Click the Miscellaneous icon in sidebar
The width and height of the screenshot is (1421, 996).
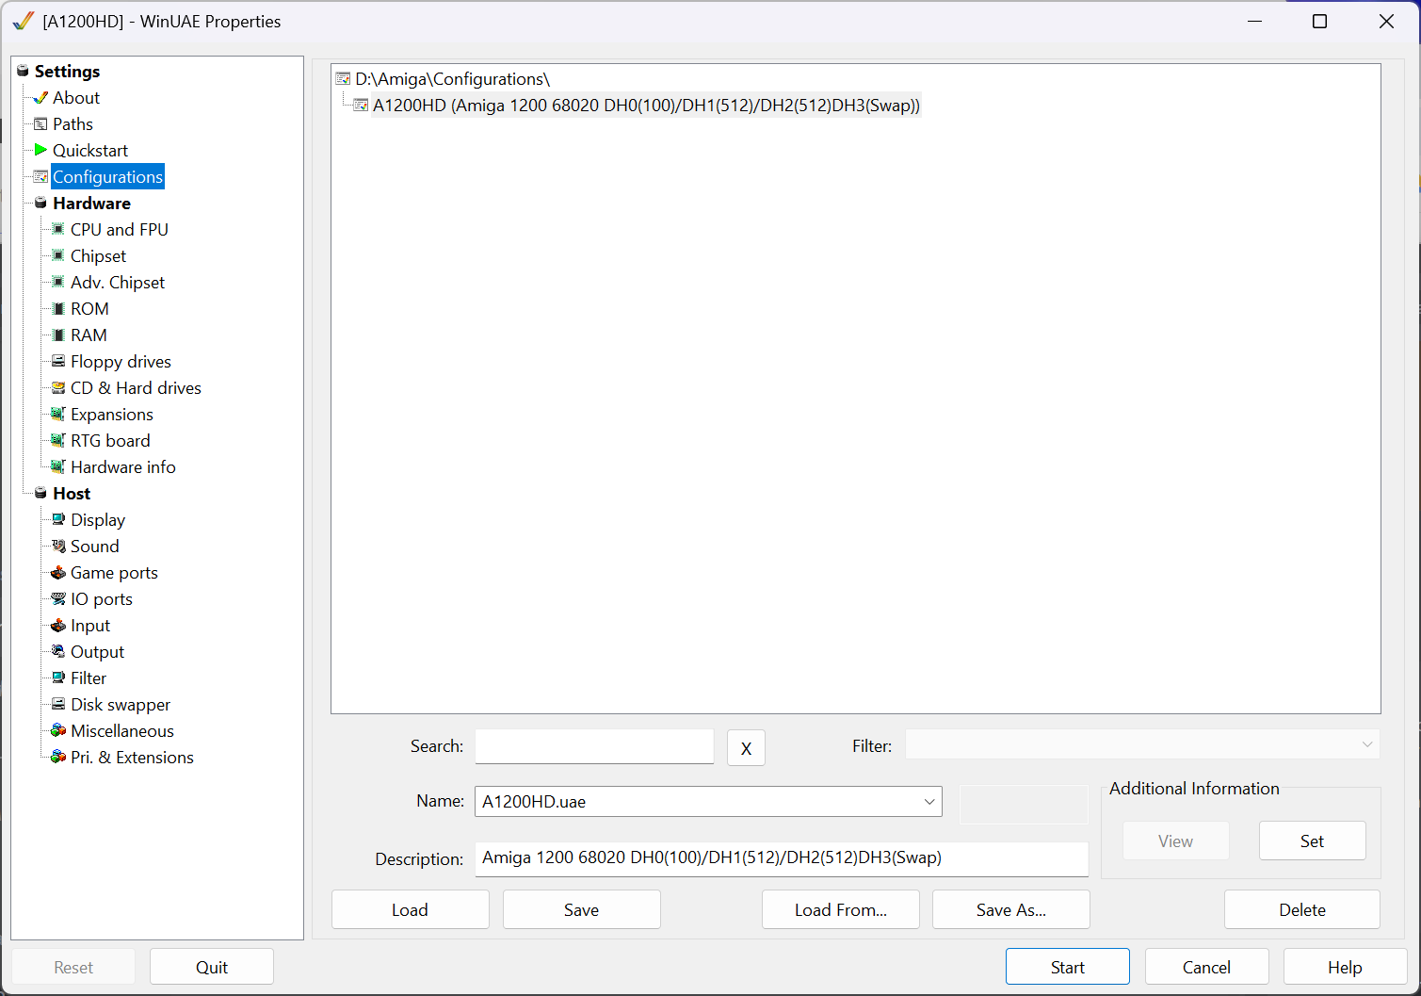point(58,730)
